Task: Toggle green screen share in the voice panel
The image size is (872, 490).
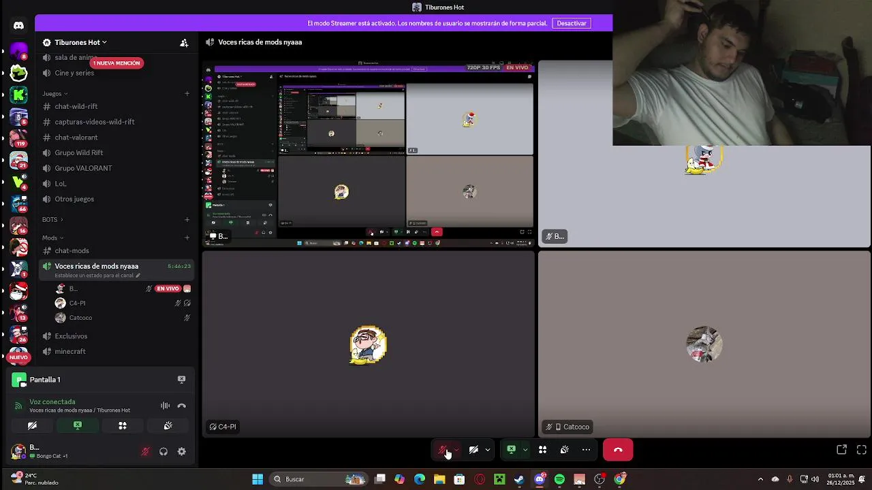Action: coord(78,425)
